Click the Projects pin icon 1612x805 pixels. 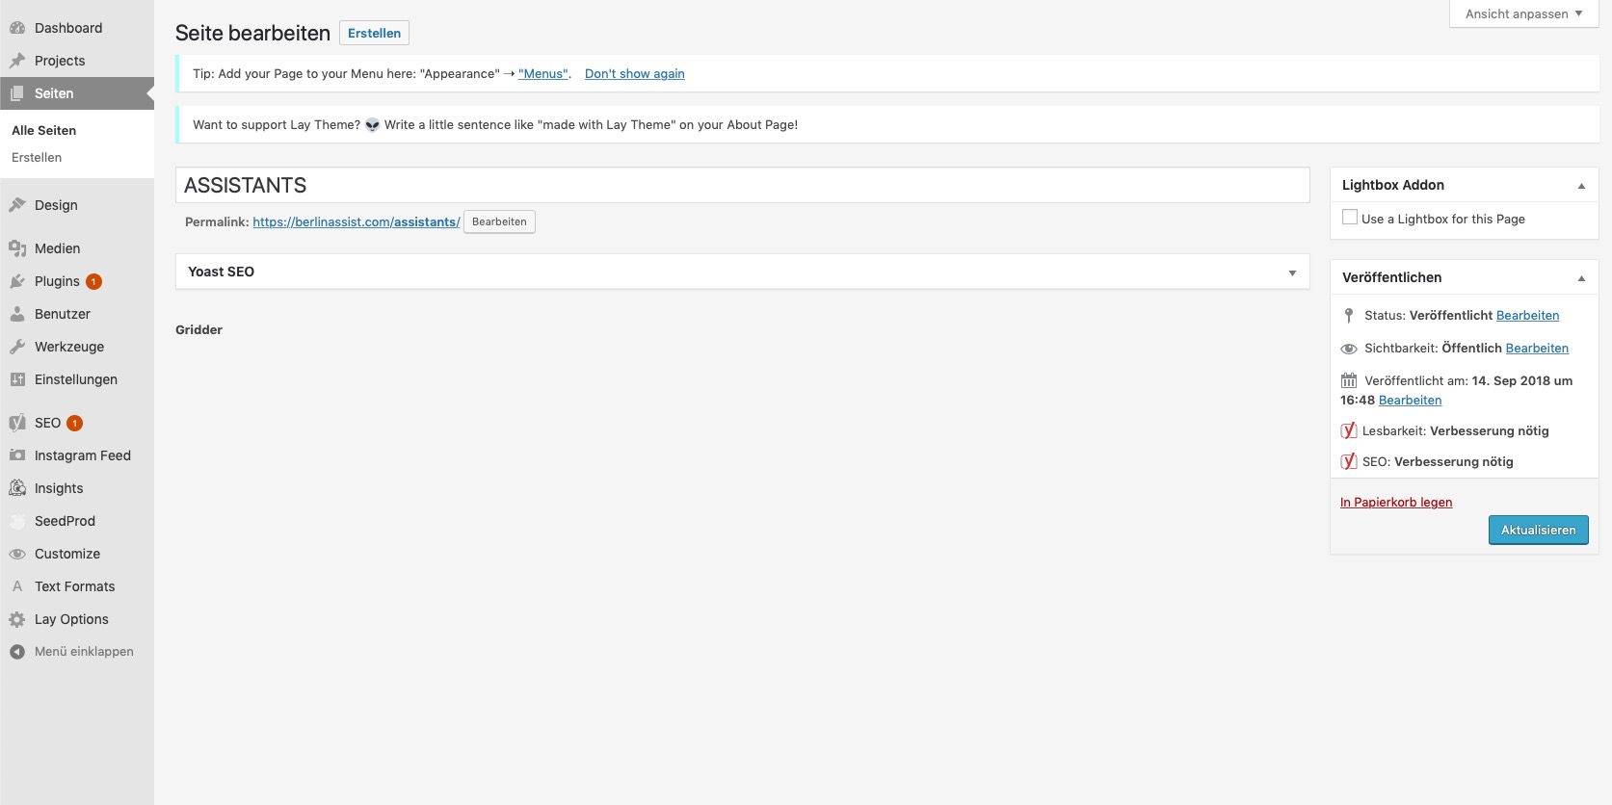pyautogui.click(x=17, y=61)
